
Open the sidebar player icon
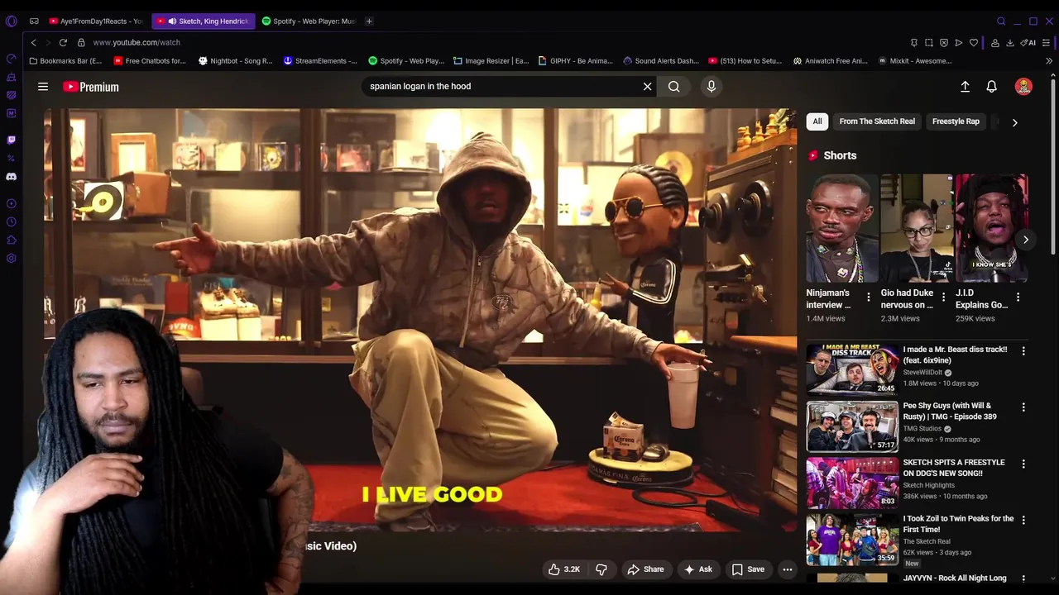(12, 203)
